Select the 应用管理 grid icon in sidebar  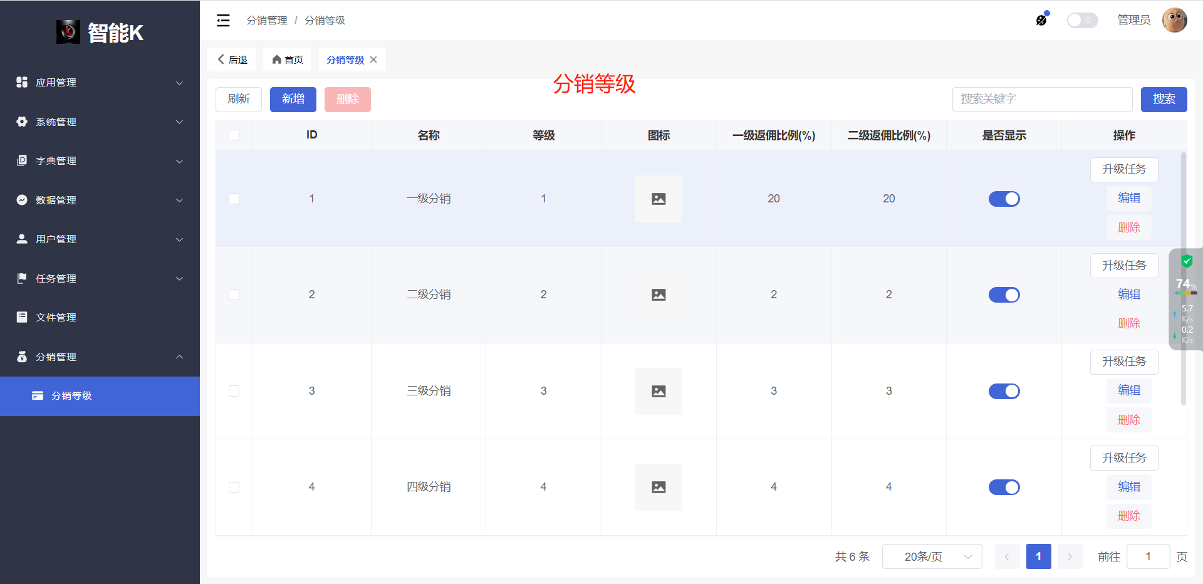pos(21,81)
